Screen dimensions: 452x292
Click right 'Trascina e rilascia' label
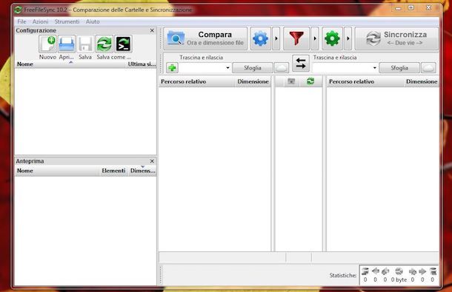click(x=335, y=58)
